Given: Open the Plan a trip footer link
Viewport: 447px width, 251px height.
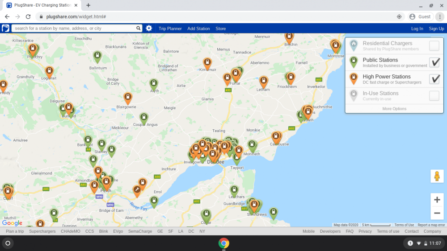Looking at the screenshot, I should [x=15, y=231].
